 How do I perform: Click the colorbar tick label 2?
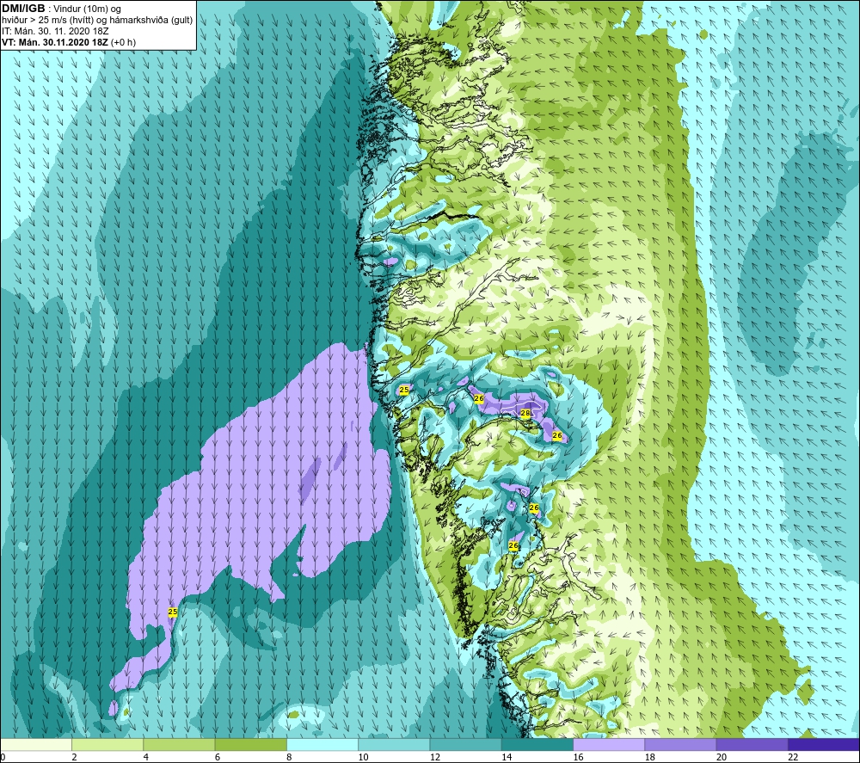pyautogui.click(x=74, y=757)
